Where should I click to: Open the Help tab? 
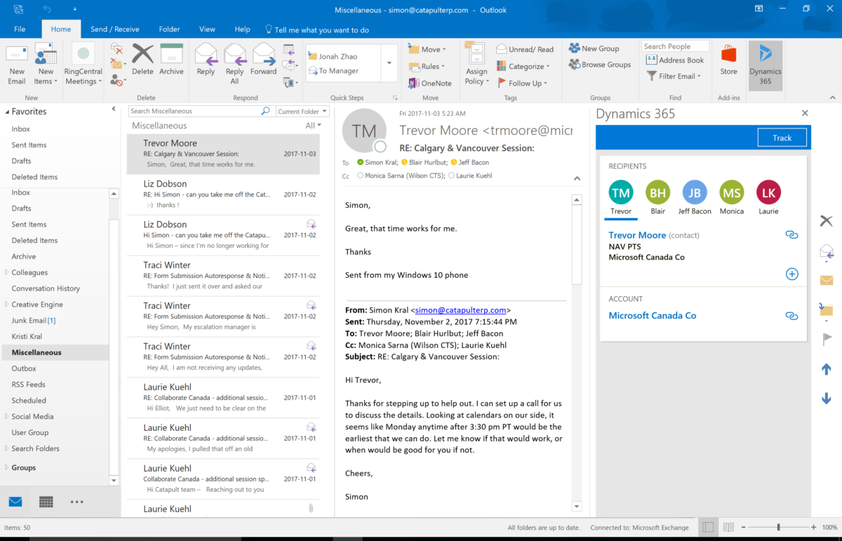coord(242,29)
